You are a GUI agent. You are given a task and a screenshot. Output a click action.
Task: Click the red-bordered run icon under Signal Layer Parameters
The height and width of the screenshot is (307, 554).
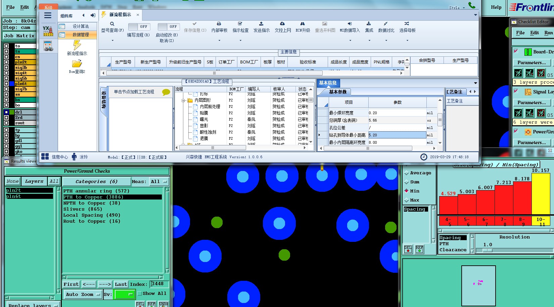(x=541, y=113)
